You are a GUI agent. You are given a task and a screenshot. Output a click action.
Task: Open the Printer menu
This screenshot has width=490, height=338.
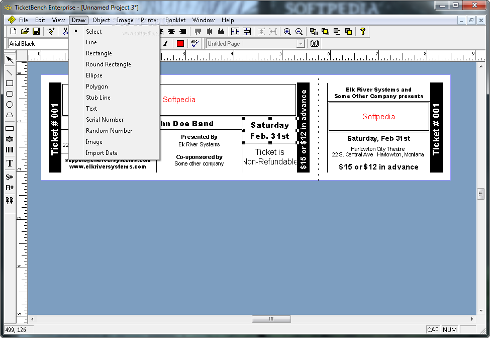coord(149,20)
